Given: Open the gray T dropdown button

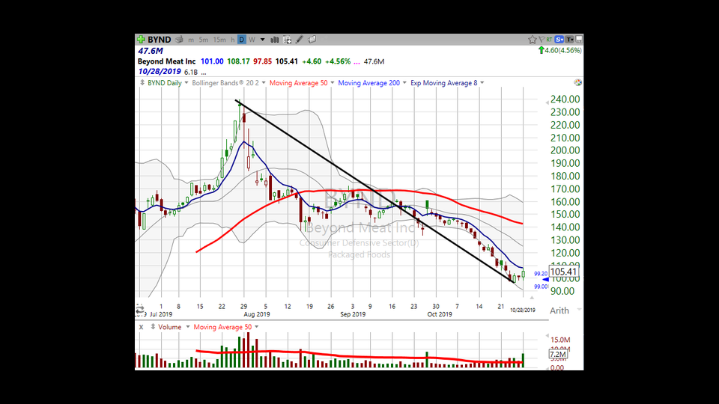Looking at the screenshot, I should click(x=569, y=40).
